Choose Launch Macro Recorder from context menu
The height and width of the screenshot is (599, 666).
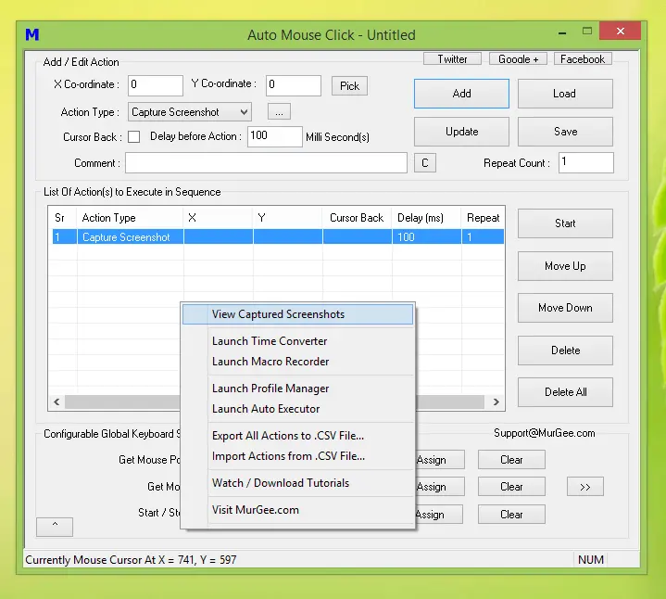(x=270, y=362)
